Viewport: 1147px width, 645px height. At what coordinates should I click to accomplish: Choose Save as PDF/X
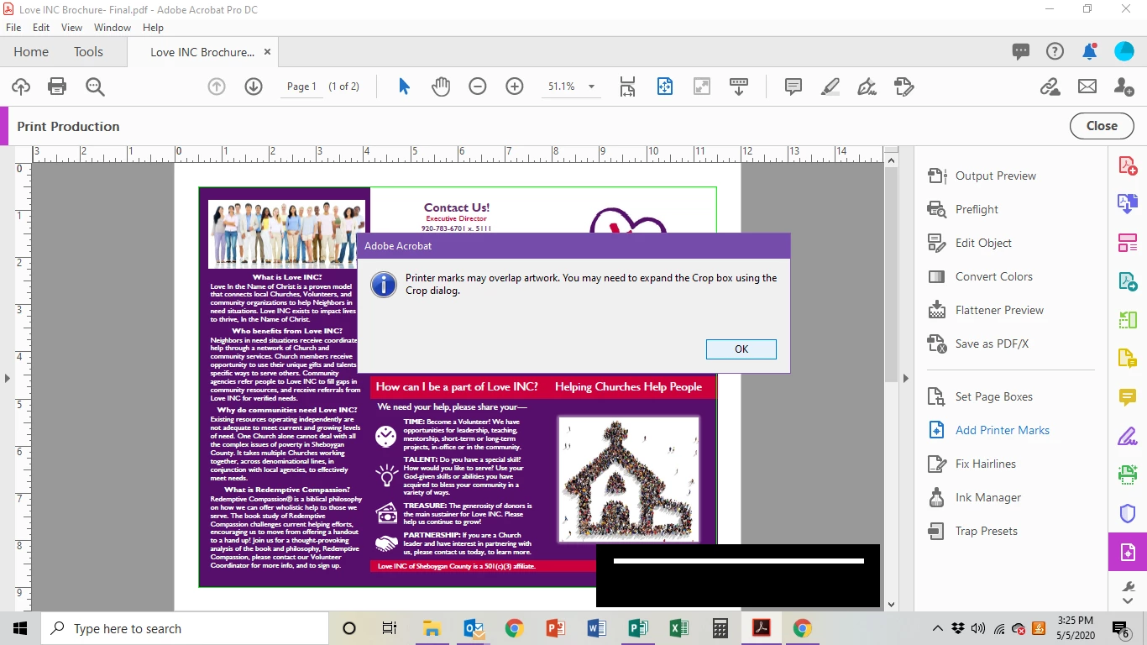pos(977,343)
